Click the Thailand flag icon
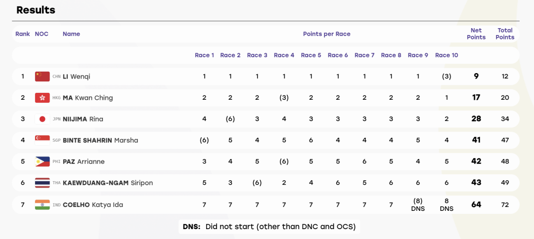Screen dimensions: 534x239 pos(42,183)
